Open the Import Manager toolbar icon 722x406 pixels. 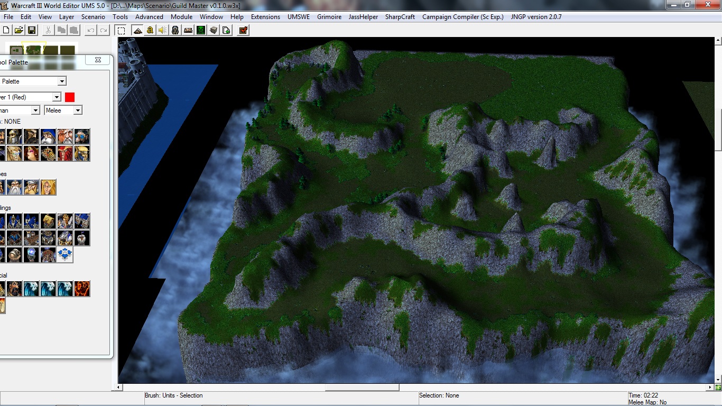[x=226, y=30]
